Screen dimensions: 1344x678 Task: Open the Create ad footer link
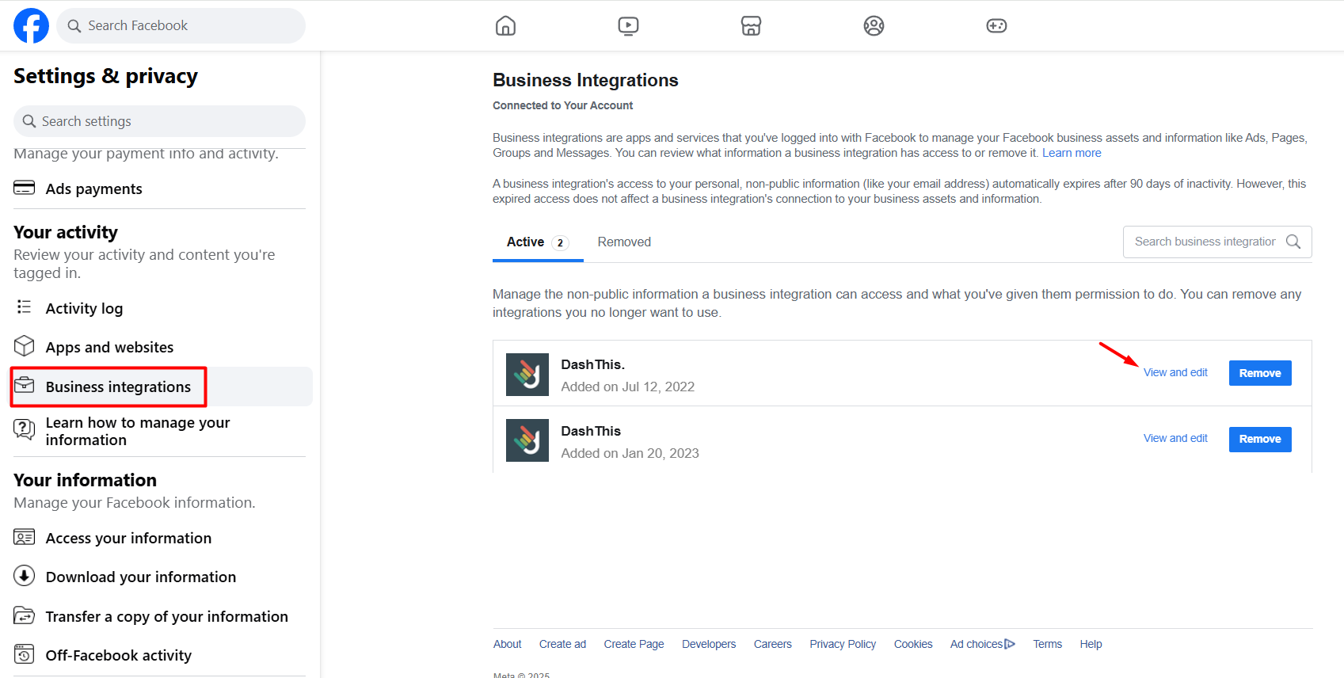click(562, 644)
